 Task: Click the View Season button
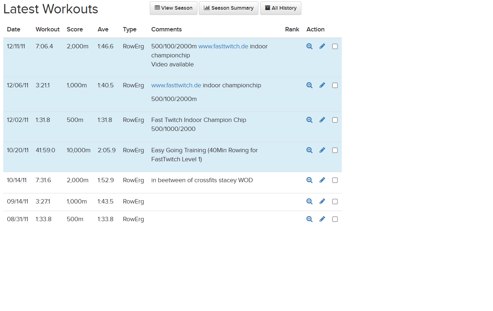tap(174, 8)
